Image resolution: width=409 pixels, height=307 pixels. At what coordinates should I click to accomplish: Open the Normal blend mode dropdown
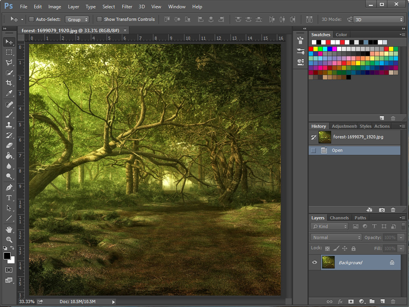point(336,237)
